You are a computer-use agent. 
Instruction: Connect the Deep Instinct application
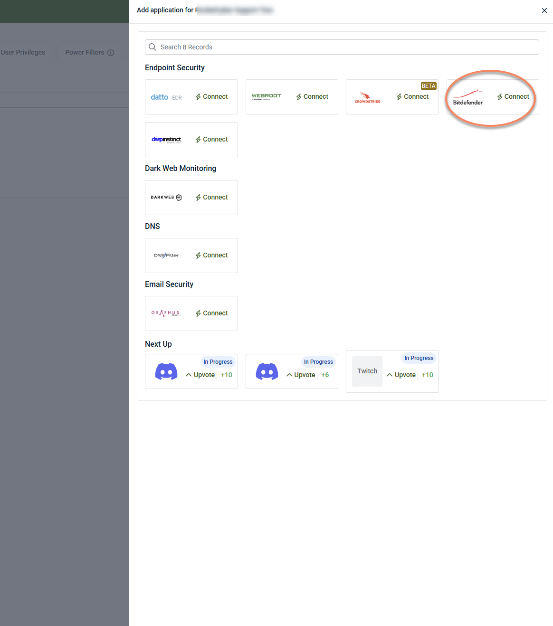(211, 140)
